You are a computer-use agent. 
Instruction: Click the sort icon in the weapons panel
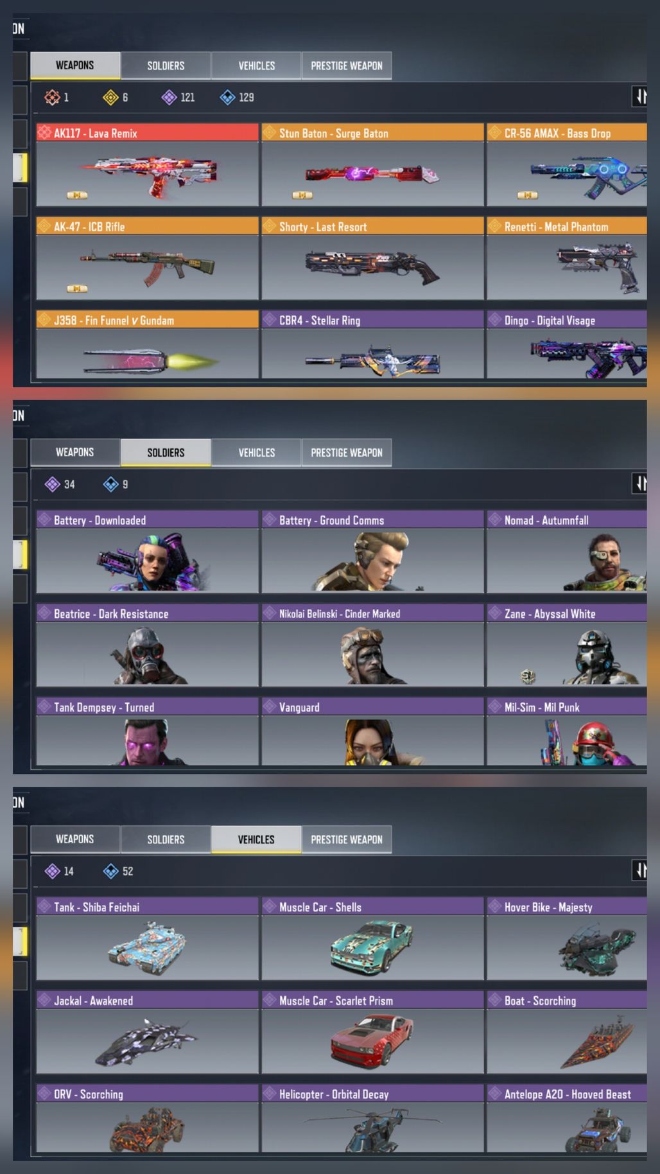tap(639, 97)
